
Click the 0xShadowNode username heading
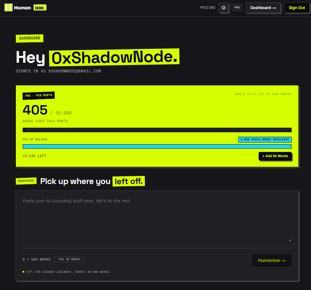pos(114,57)
